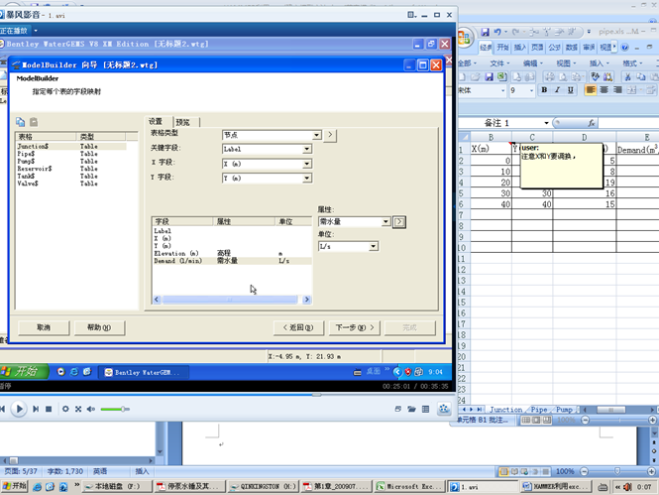Select the Elevation (m) field row
Image resolution: width=659 pixels, height=495 pixels.
[x=232, y=254]
